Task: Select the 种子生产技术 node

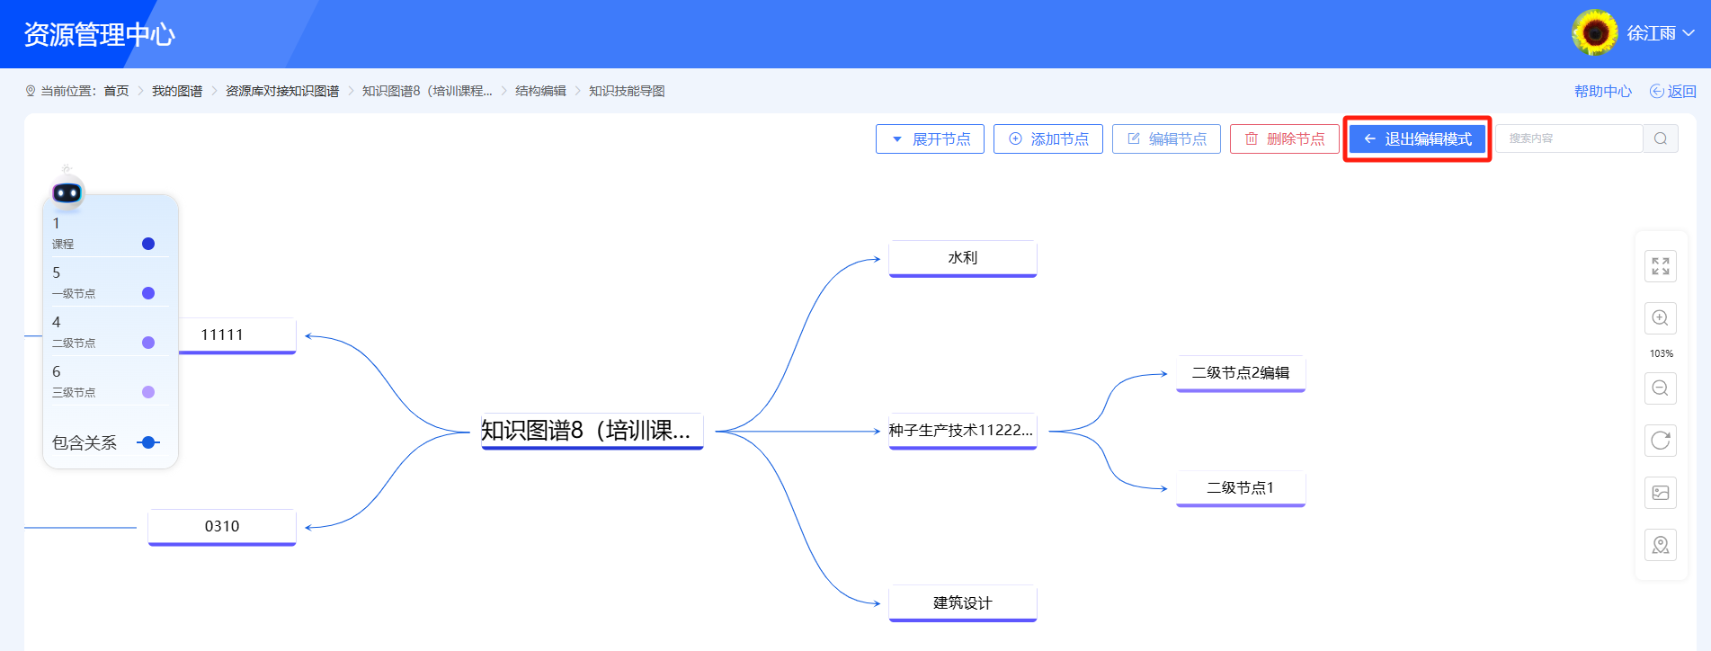Action: [x=962, y=431]
